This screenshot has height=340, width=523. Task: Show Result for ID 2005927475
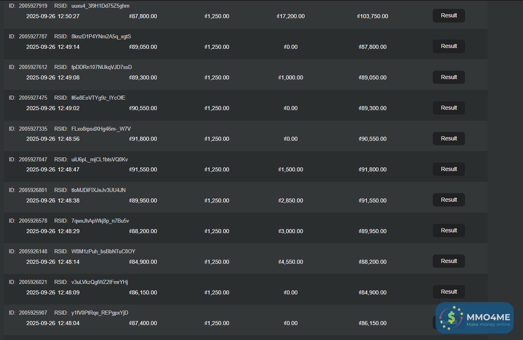[448, 108]
